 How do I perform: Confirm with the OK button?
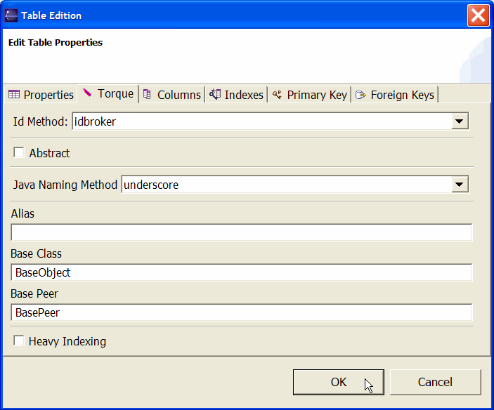pos(339,382)
